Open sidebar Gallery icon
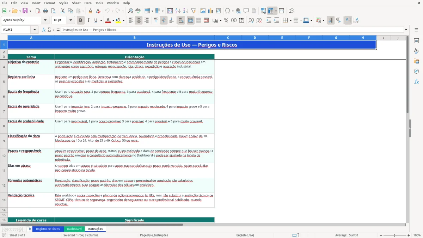The width and height of the screenshot is (423, 238). pyautogui.click(x=416, y=61)
